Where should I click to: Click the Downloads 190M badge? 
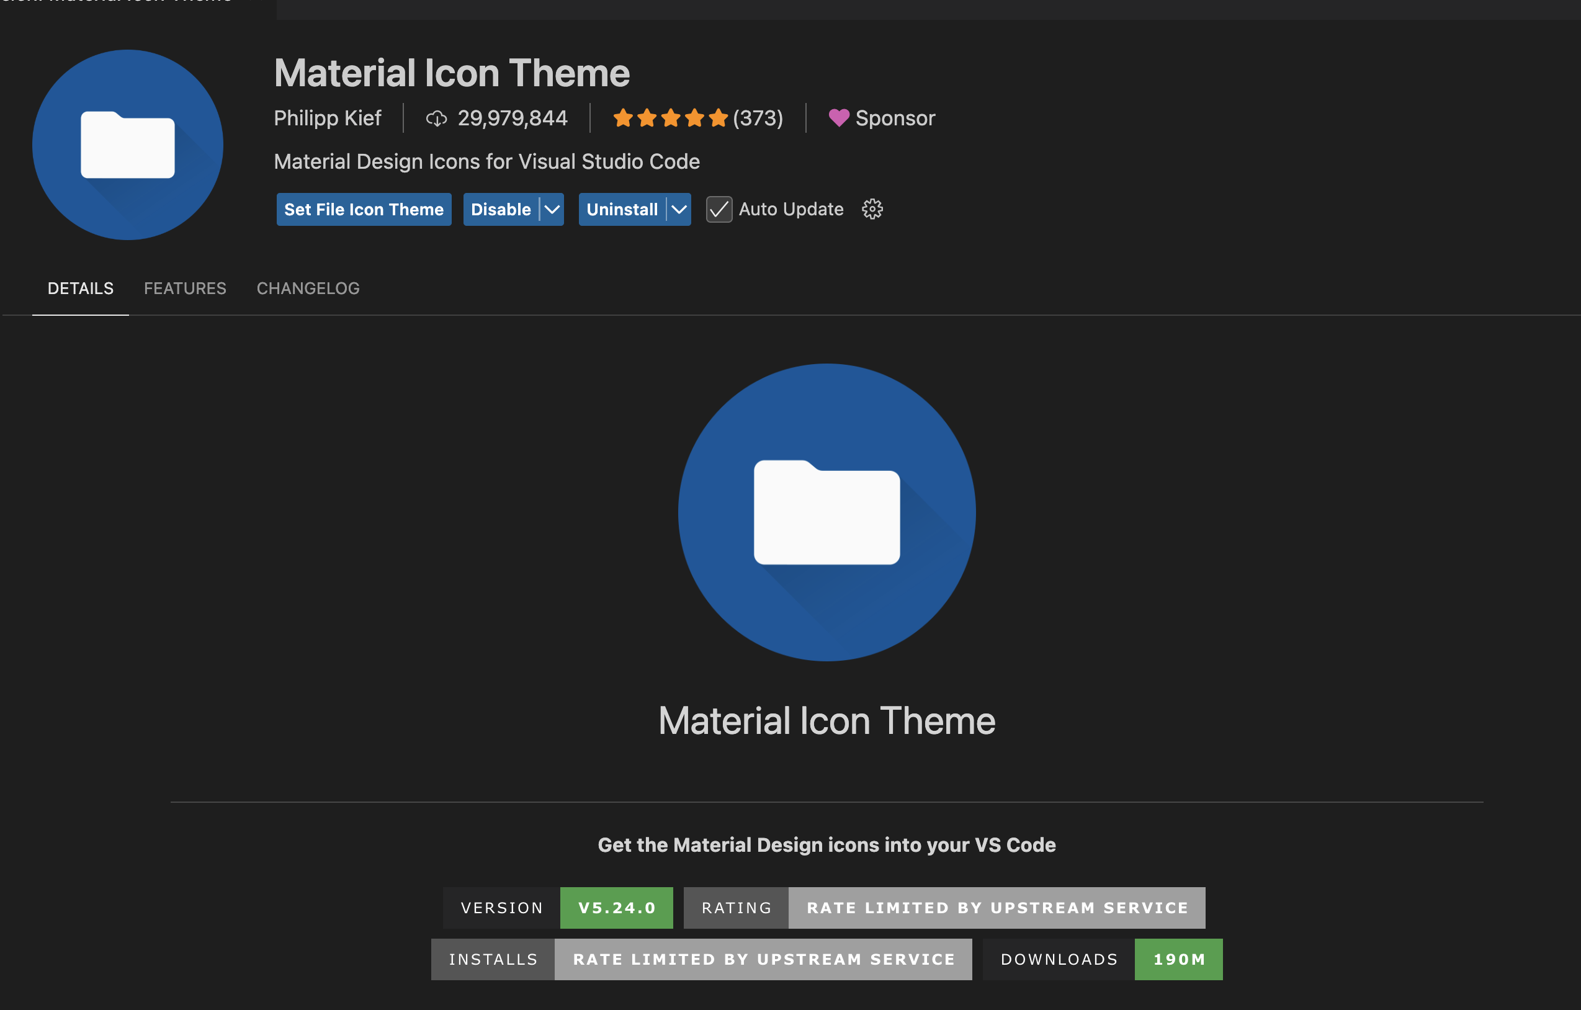1103,960
